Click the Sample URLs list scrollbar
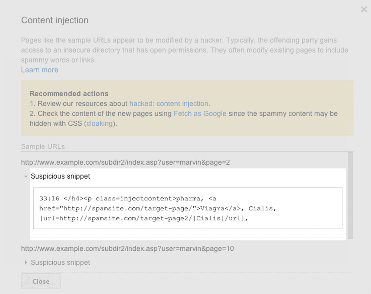This screenshot has width=371, height=294. (x=350, y=196)
